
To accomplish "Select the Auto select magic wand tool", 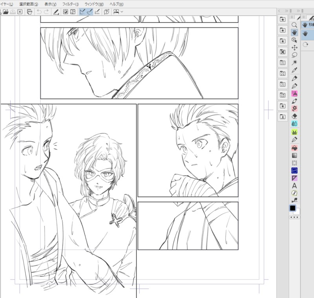I will (x=294, y=63).
